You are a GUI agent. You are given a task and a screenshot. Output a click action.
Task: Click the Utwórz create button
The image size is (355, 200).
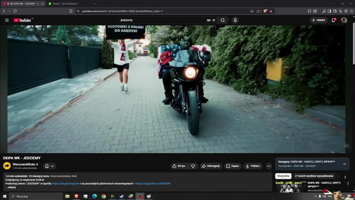click(319, 20)
